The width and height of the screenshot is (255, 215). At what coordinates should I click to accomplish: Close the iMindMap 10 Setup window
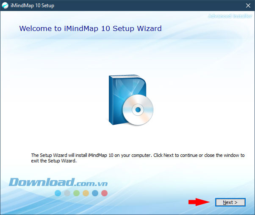click(248, 6)
